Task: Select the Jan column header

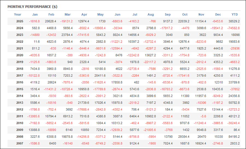Action: 35,14
